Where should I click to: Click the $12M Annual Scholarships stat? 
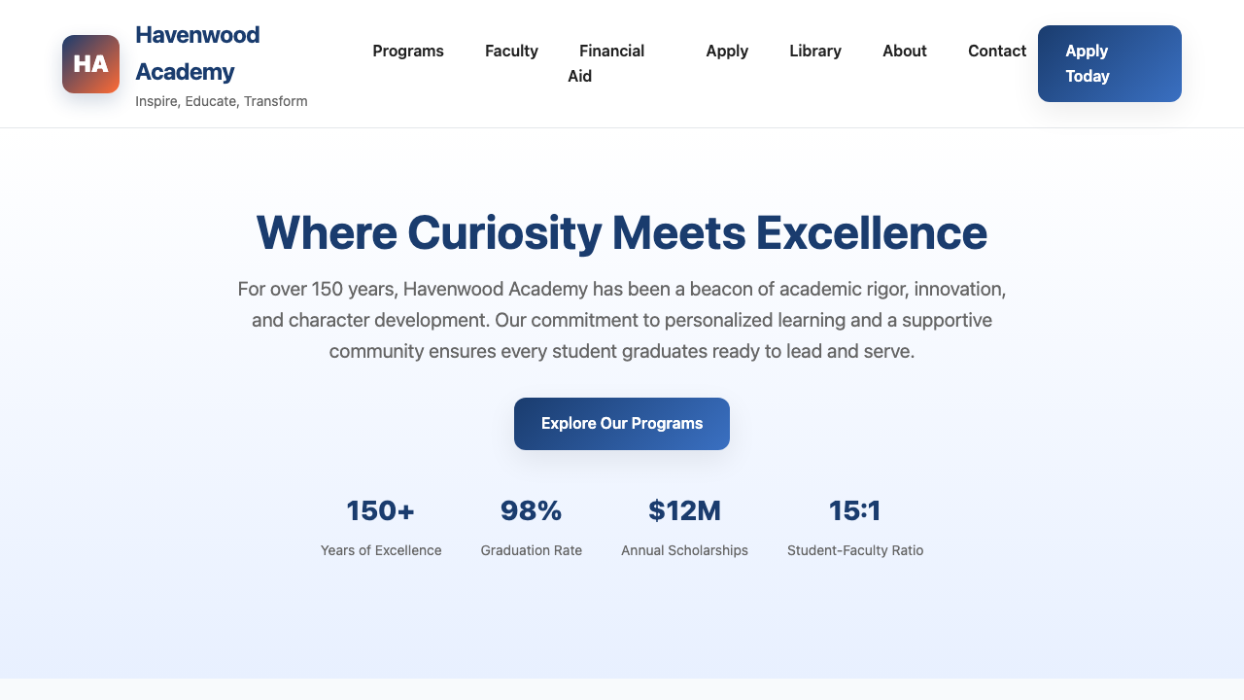coord(684,509)
